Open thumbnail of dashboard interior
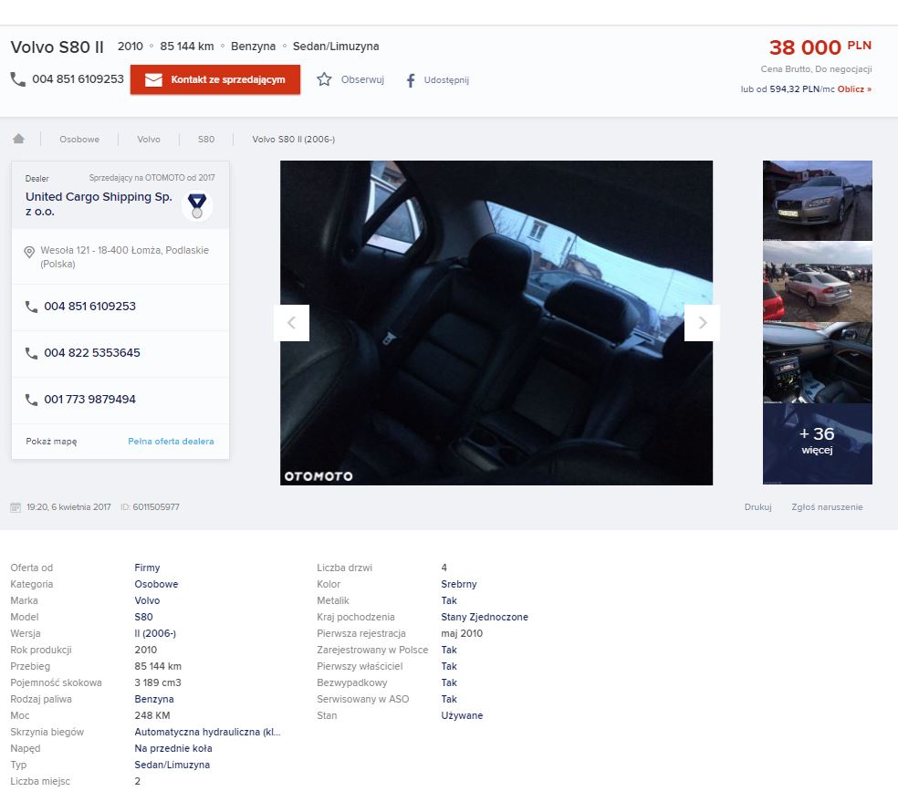This screenshot has width=898, height=802. 818,363
